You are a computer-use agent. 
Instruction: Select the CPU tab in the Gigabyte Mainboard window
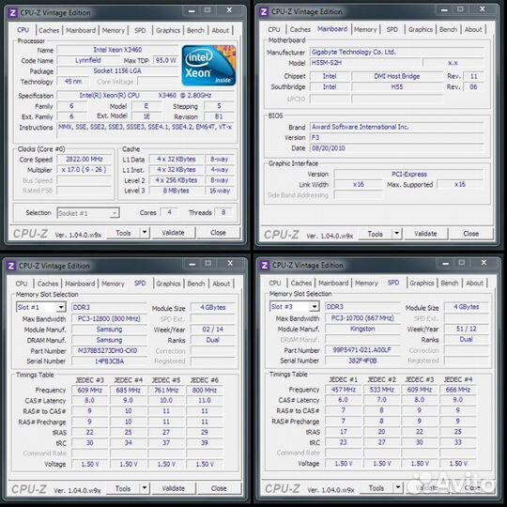[274, 29]
